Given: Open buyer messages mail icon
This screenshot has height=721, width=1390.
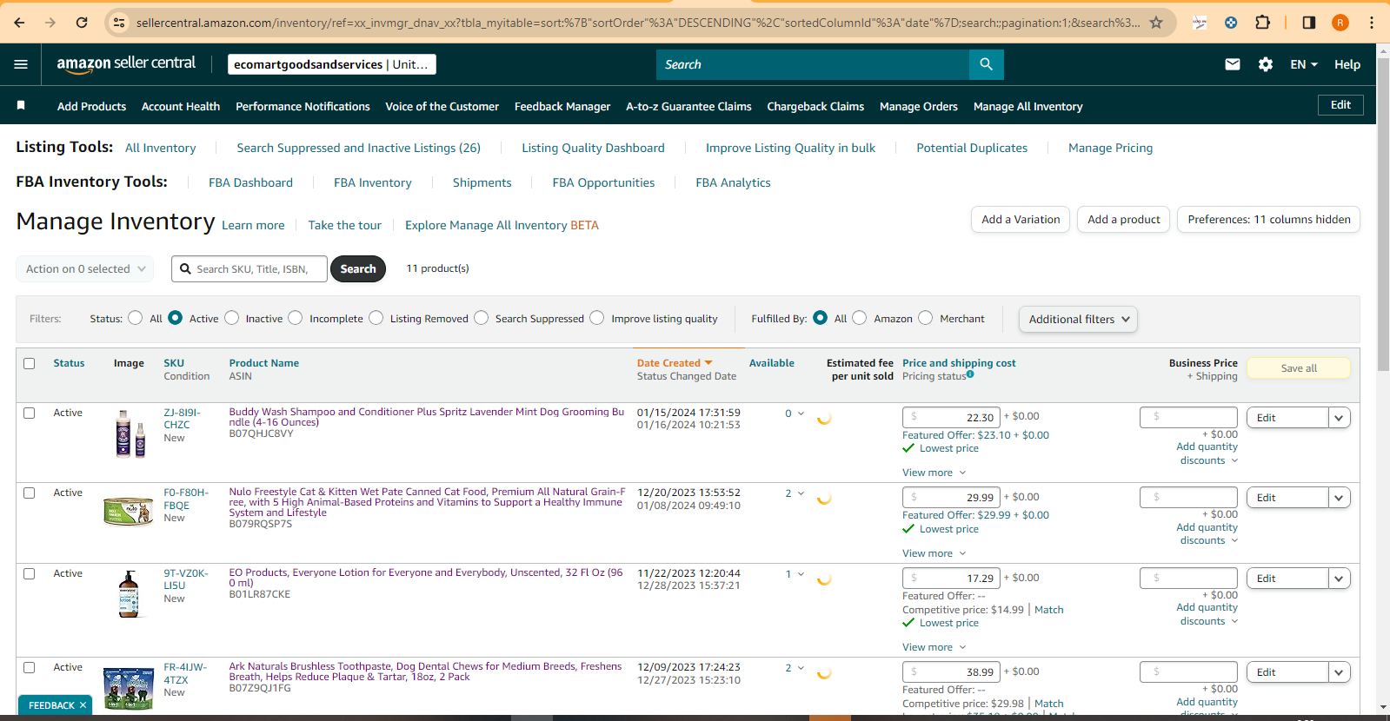Looking at the screenshot, I should pyautogui.click(x=1233, y=64).
